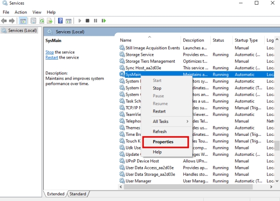Sort by the Startup Type column header
The height and width of the screenshot is (201, 280).
click(247, 40)
